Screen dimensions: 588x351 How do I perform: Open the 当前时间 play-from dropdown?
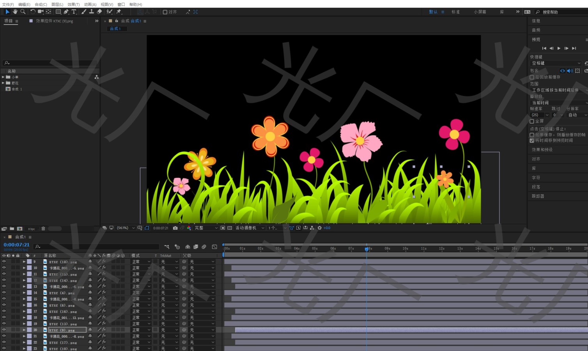click(559, 103)
